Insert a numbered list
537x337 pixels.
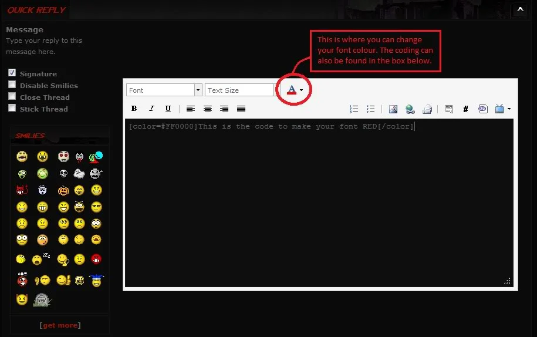coord(354,109)
